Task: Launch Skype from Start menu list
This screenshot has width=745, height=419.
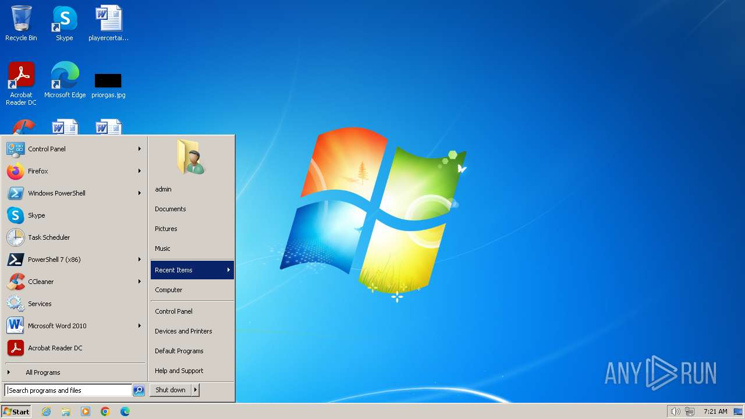Action: [x=74, y=215]
